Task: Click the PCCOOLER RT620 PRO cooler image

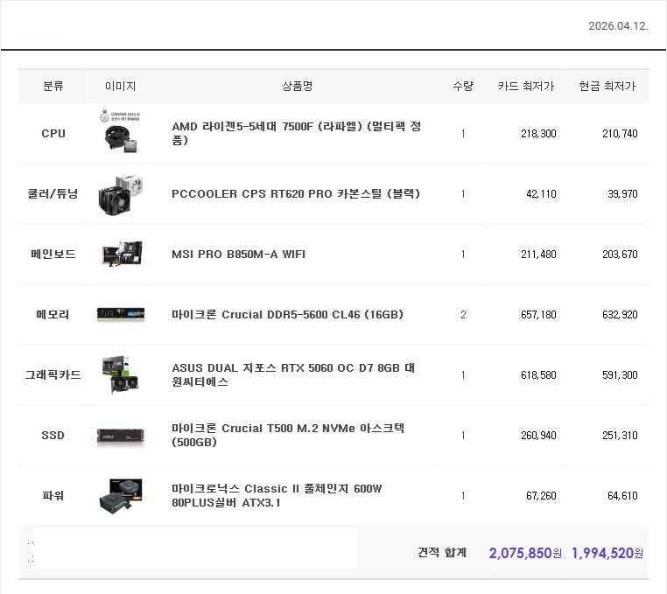Action: (x=120, y=194)
